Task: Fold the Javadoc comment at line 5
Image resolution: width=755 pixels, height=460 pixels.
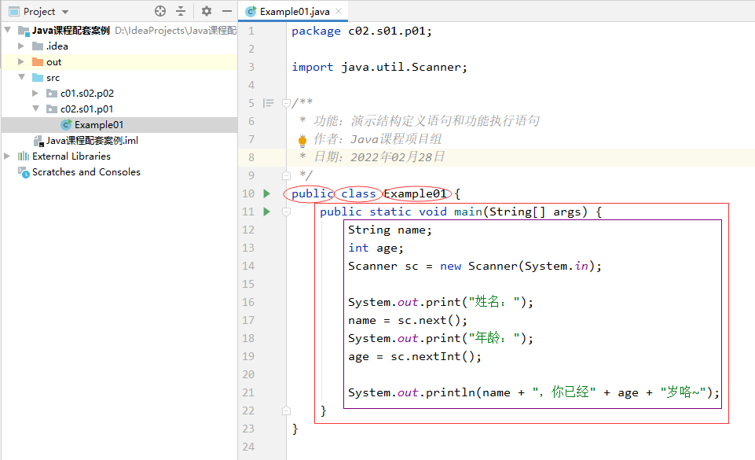Action: click(x=286, y=103)
